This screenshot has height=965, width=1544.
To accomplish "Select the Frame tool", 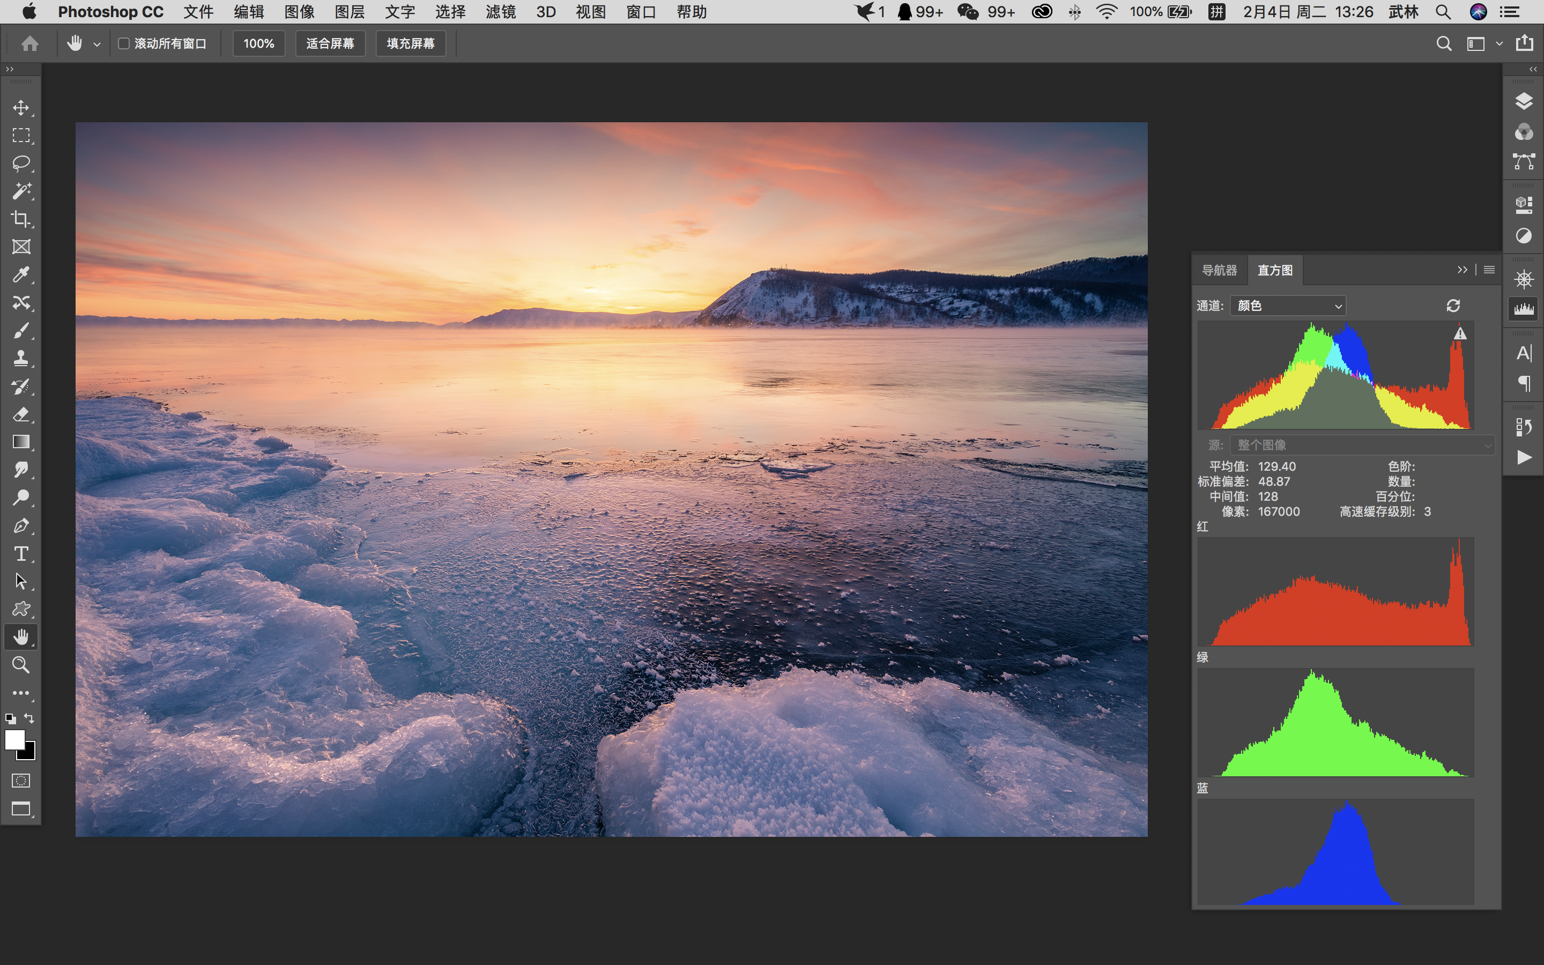I will (21, 247).
